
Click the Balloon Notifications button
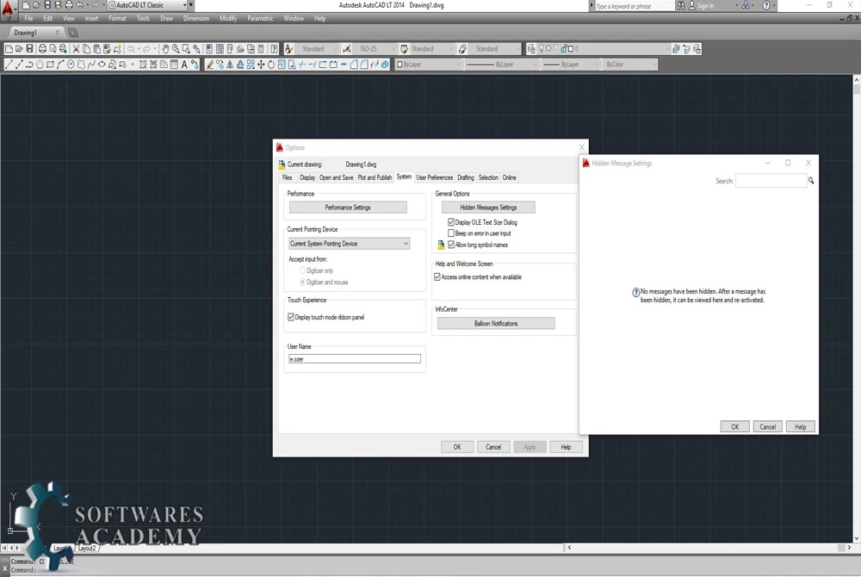point(496,323)
